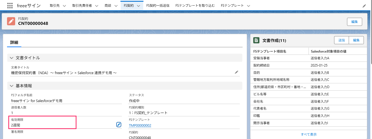The height and width of the screenshot is (139, 372).
Task: Click 送信者入力H value
Action: [x=320, y=116]
